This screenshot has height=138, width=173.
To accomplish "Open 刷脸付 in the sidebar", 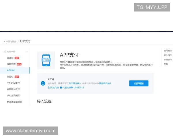I will pyautogui.click(x=10, y=77).
